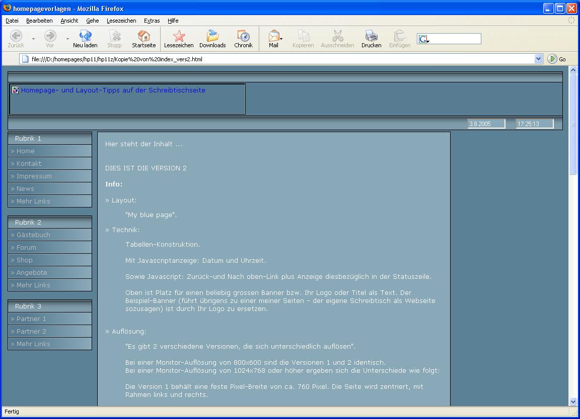Screen dimensions: 580x419
Task: Click the time display field 17:25:13
Action: coord(534,124)
